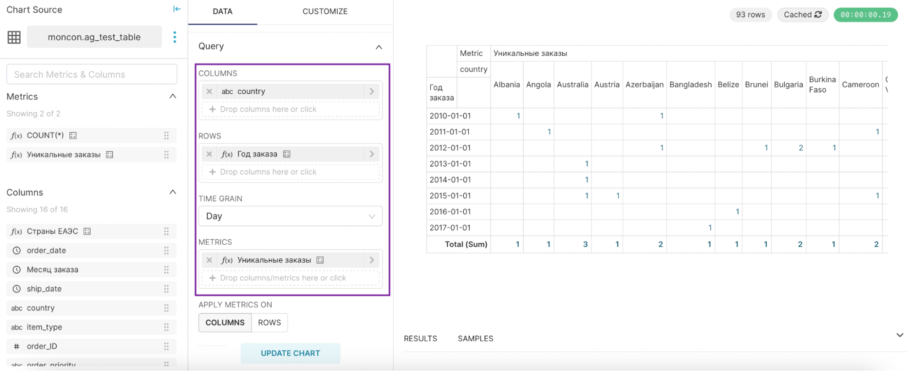Screen dimensions: 916x371
Task: Select ROWS under Apply Metrics On
Action: point(269,323)
